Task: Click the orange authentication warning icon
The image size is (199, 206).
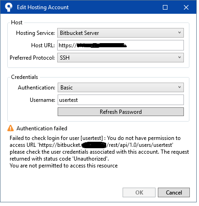Action: 11,128
